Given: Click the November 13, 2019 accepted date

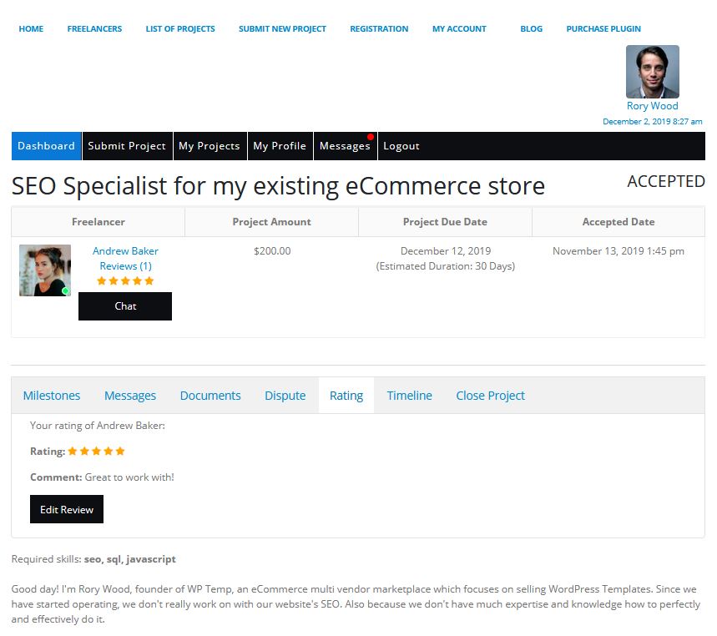Looking at the screenshot, I should (x=619, y=251).
